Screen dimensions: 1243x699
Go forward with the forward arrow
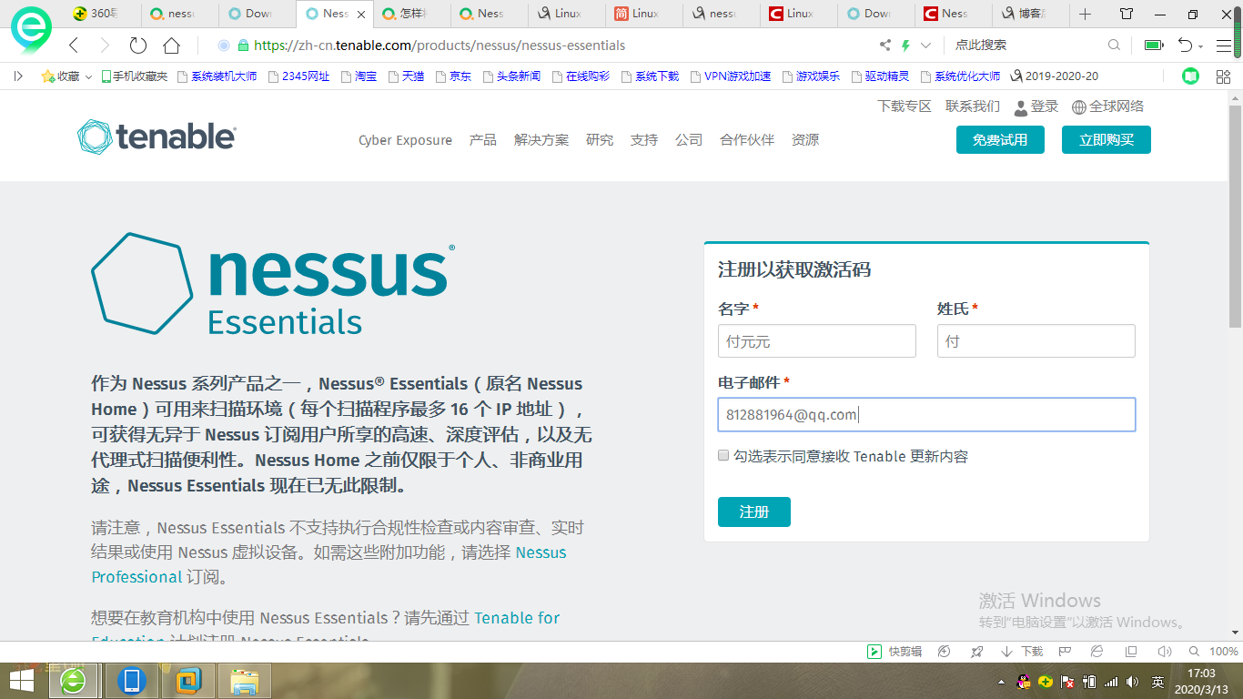tap(105, 46)
